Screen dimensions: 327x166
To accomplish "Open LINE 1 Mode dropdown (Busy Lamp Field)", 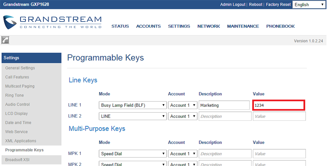I will (133, 105).
